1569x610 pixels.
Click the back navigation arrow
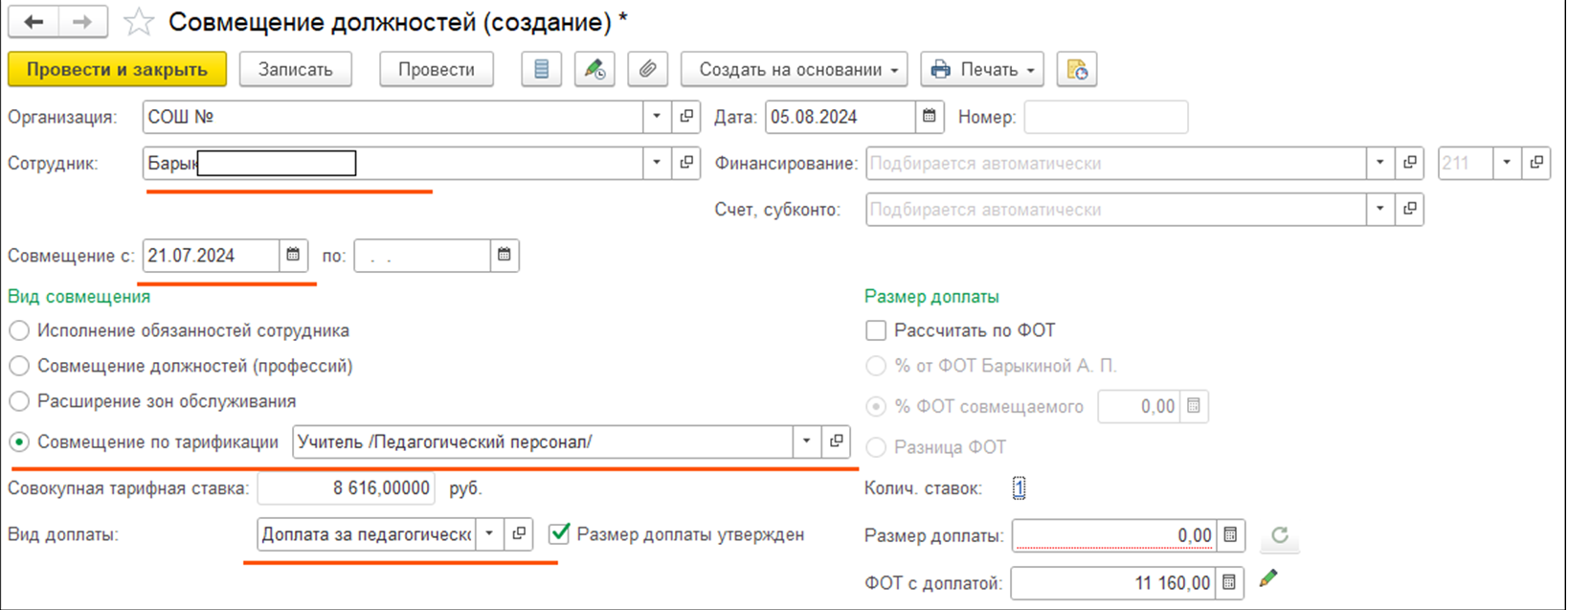(34, 22)
